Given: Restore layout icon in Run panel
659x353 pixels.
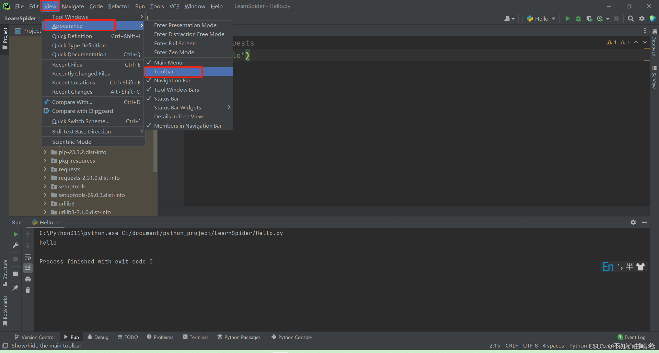Looking at the screenshot, I should tap(15, 274).
